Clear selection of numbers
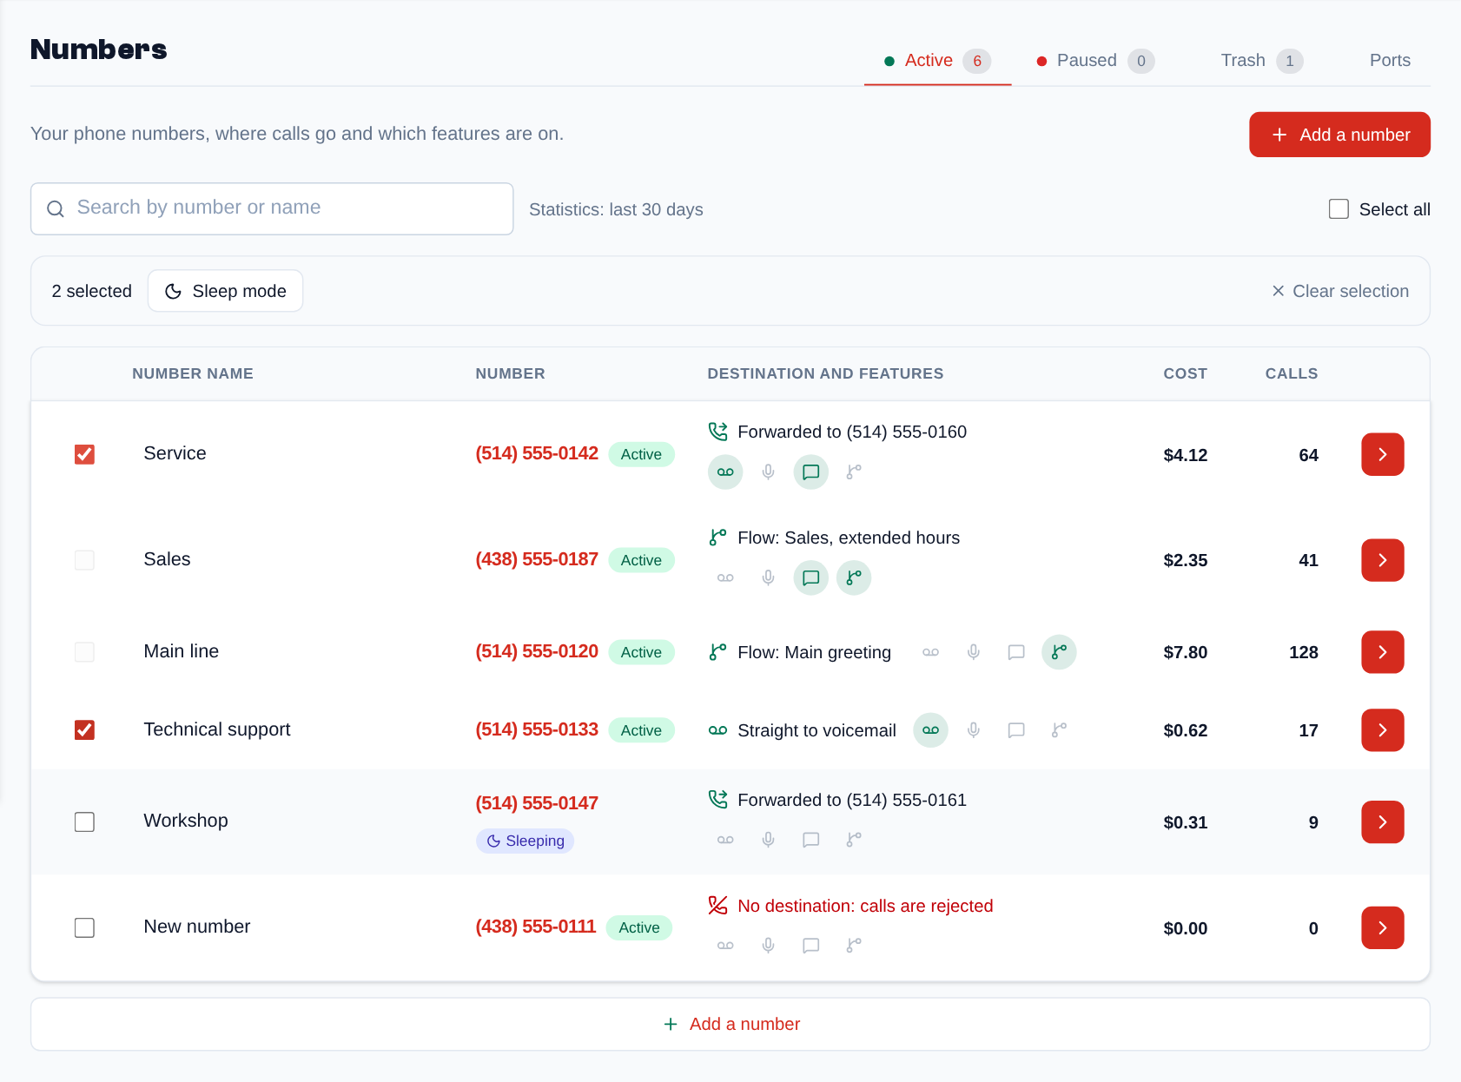The image size is (1461, 1082). point(1340,291)
